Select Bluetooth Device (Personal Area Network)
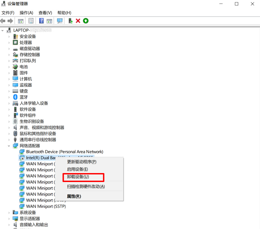The width and height of the screenshot is (260, 229). click(65, 152)
